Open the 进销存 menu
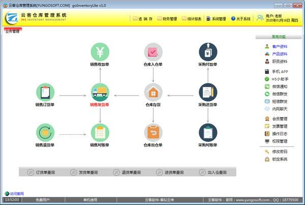 (142, 19)
